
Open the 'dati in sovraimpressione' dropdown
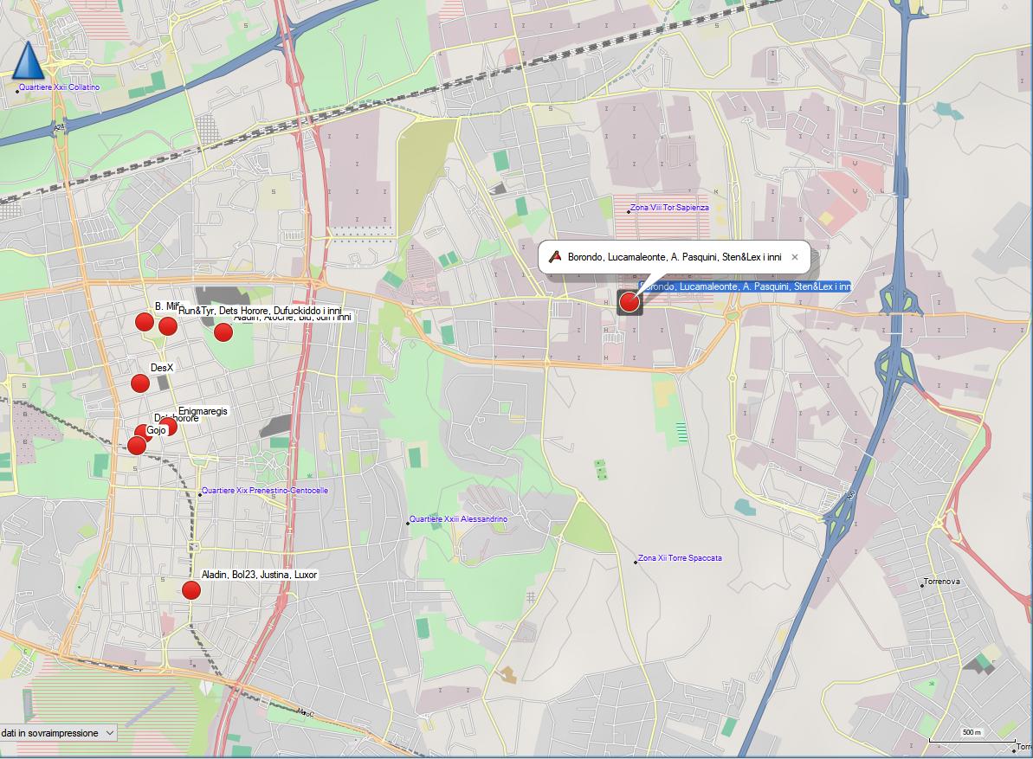point(59,733)
